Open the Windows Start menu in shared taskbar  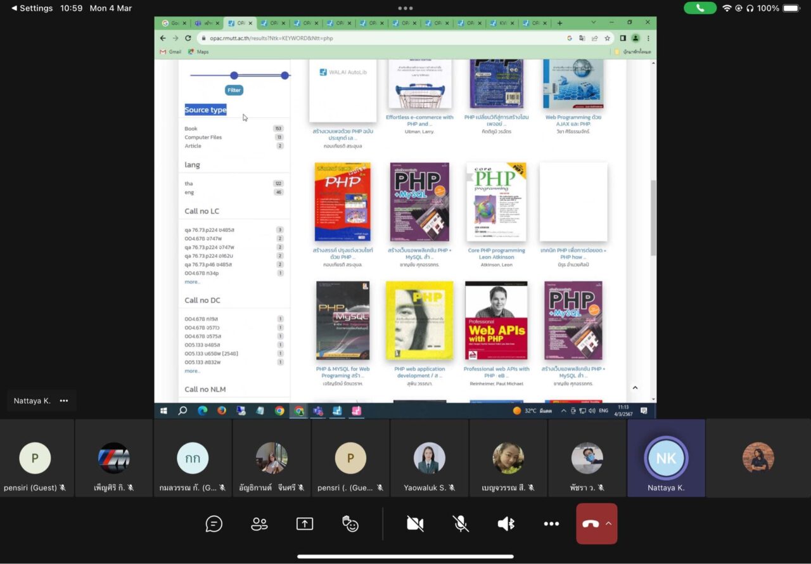[163, 411]
